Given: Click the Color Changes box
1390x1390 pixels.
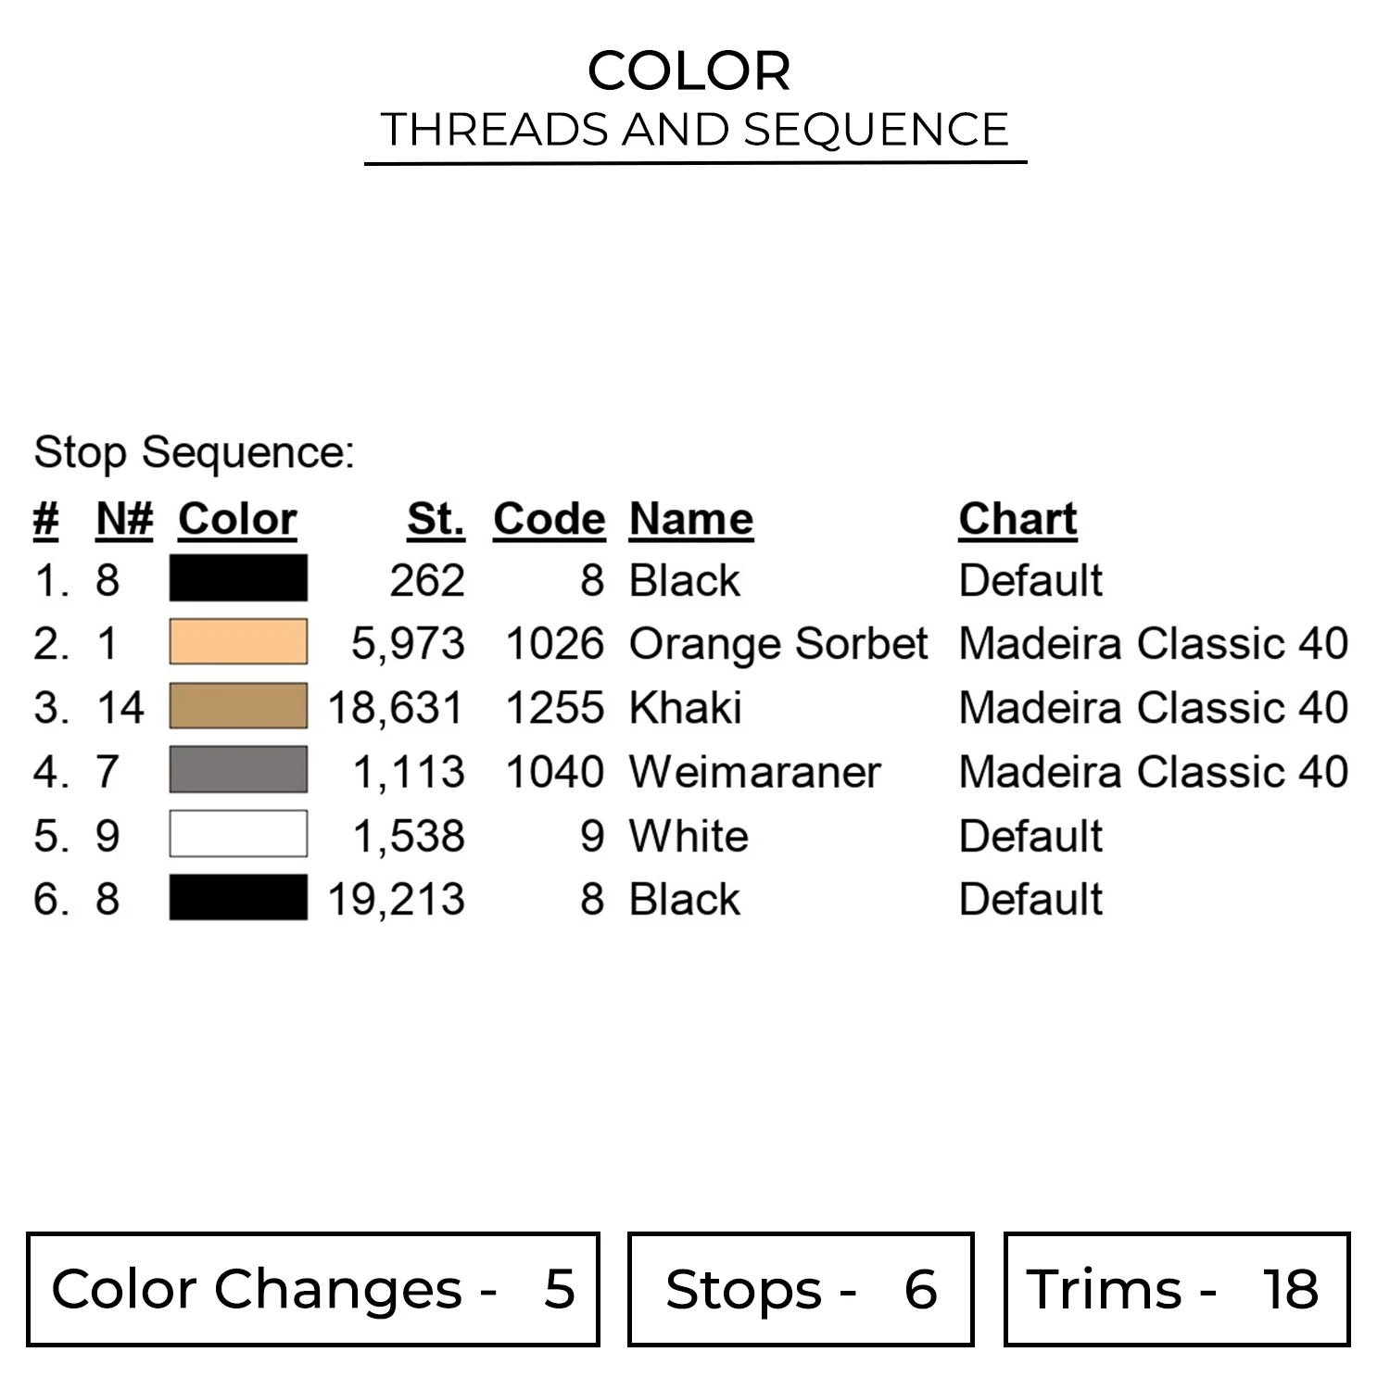Looking at the screenshot, I should (x=313, y=1289).
